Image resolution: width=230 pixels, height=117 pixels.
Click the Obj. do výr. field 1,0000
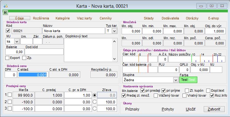(215, 31)
